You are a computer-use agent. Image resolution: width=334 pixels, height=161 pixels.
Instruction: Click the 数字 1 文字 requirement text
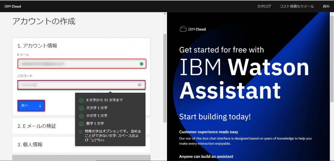(x=95, y=123)
